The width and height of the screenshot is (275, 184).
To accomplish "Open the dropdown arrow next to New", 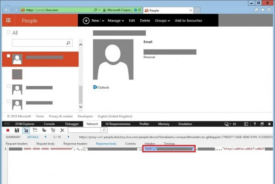I will (x=103, y=21).
